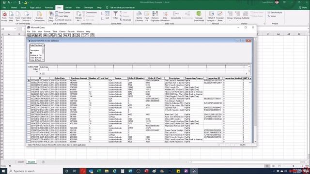Open Window menu in Microsoft Query

click(x=80, y=31)
